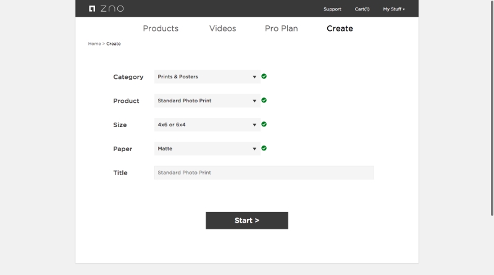Click the green checkmark beside Paper

[x=264, y=148]
